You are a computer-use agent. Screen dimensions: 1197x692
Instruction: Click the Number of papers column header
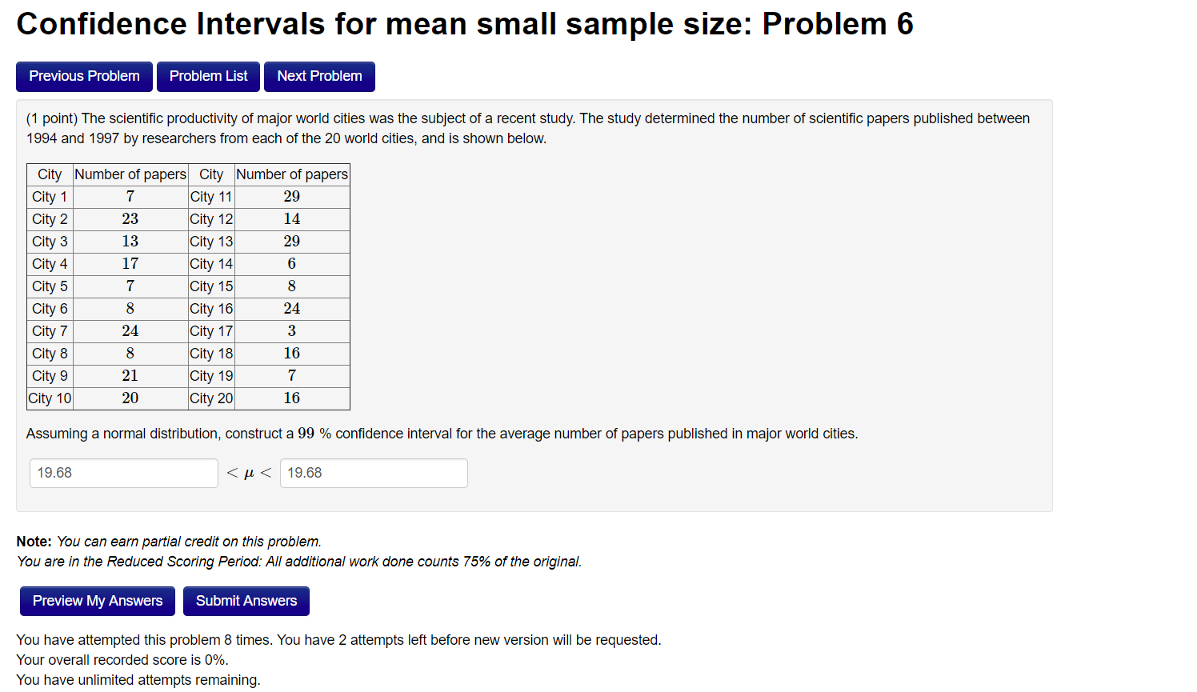pyautogui.click(x=130, y=174)
